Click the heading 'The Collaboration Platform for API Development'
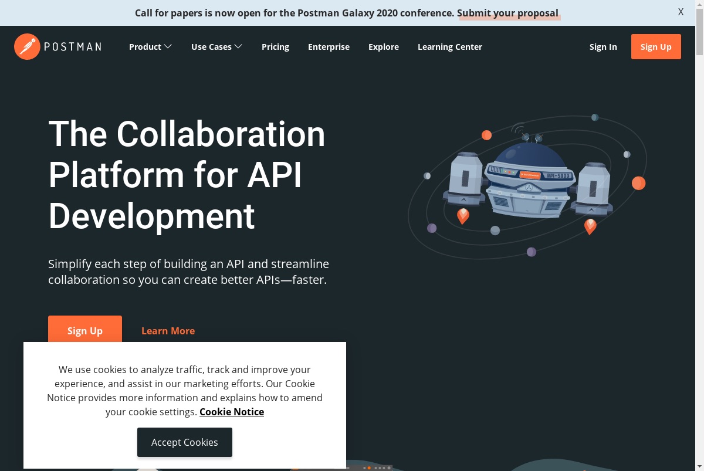Image resolution: width=704 pixels, height=471 pixels. pyautogui.click(x=187, y=175)
